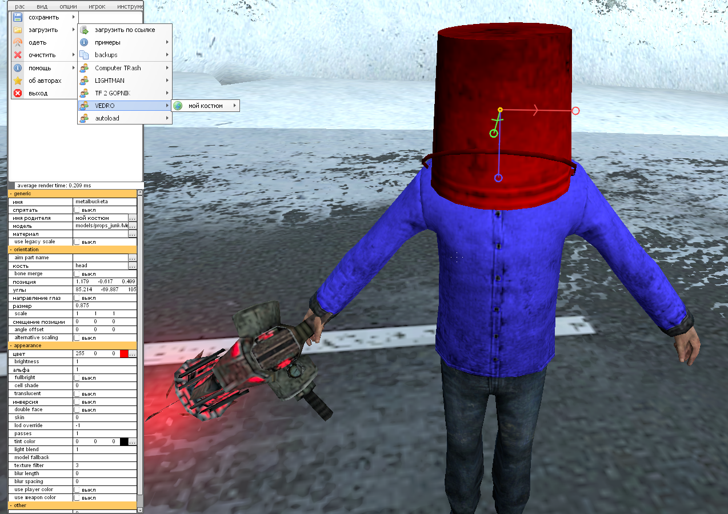Toggle the направление глаз checkbox
Viewport: 728px width, 514px height.
77,298
